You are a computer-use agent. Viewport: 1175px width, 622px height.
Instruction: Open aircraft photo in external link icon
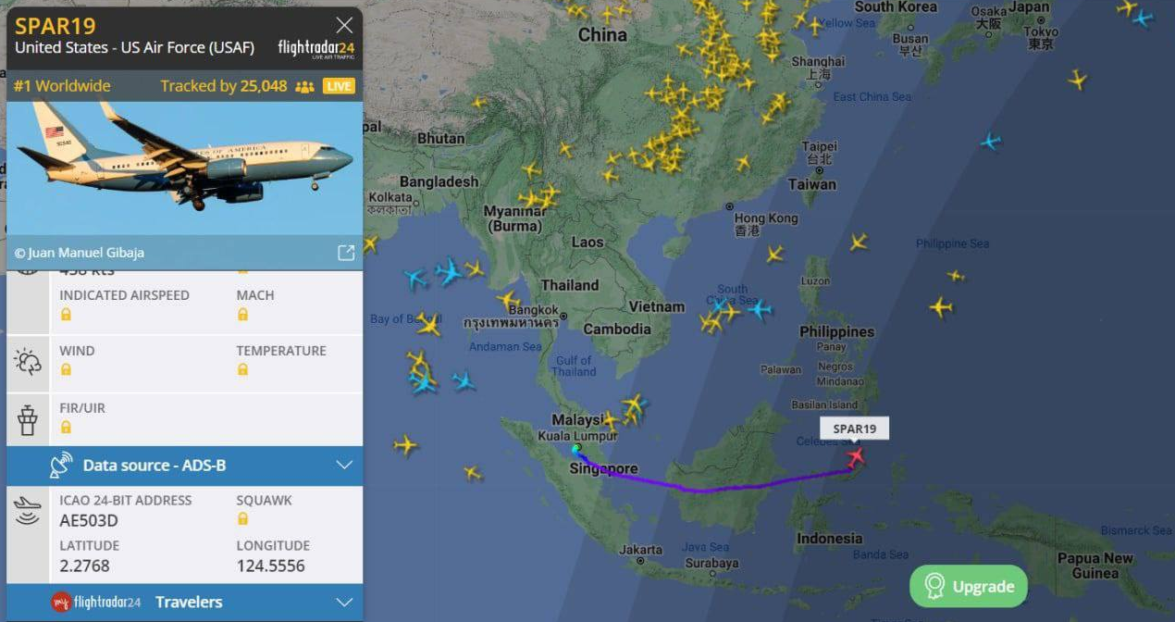[346, 253]
